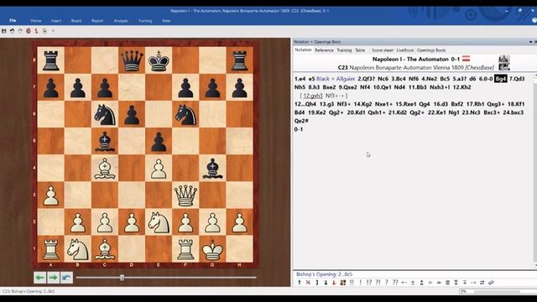Expand the notation pane dropdown arrow
The height and width of the screenshot is (302, 537).
click(x=530, y=42)
